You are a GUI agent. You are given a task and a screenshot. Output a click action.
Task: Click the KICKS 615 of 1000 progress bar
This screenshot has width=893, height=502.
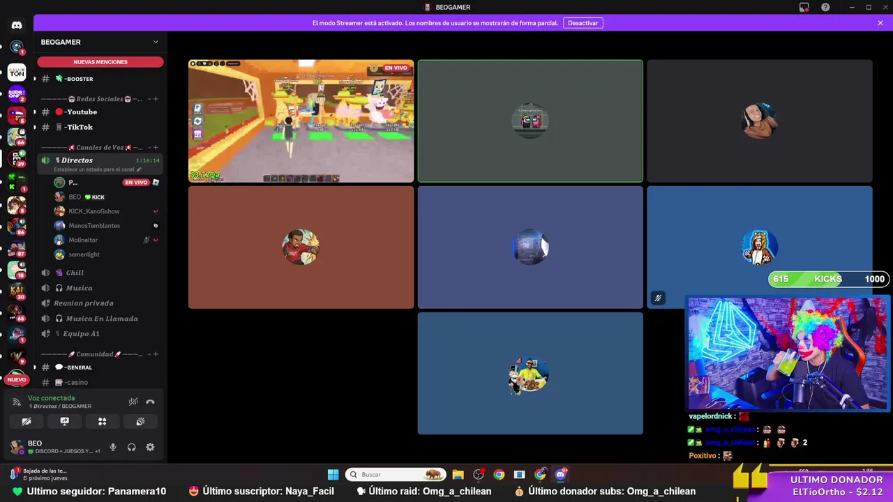pos(828,279)
